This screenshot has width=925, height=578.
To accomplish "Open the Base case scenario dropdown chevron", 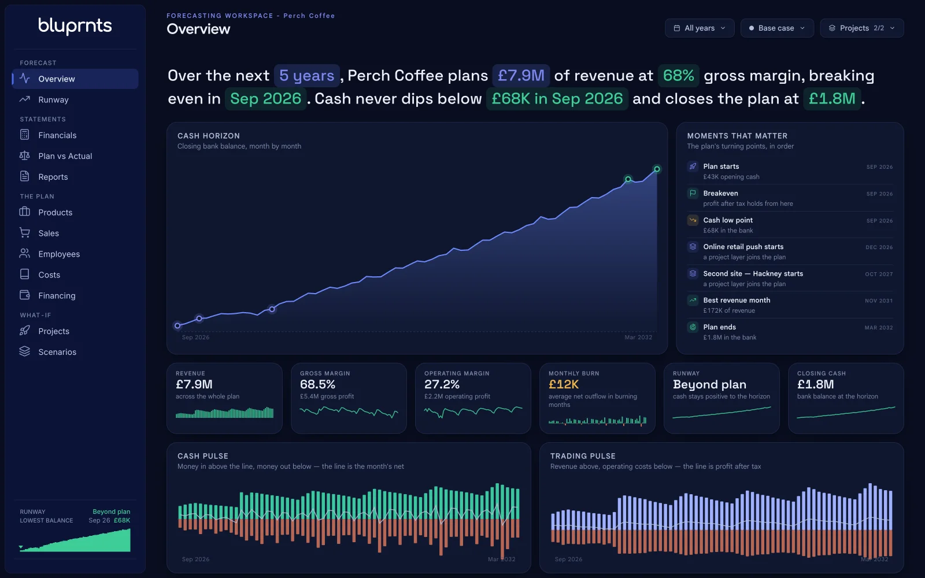I will pos(802,28).
